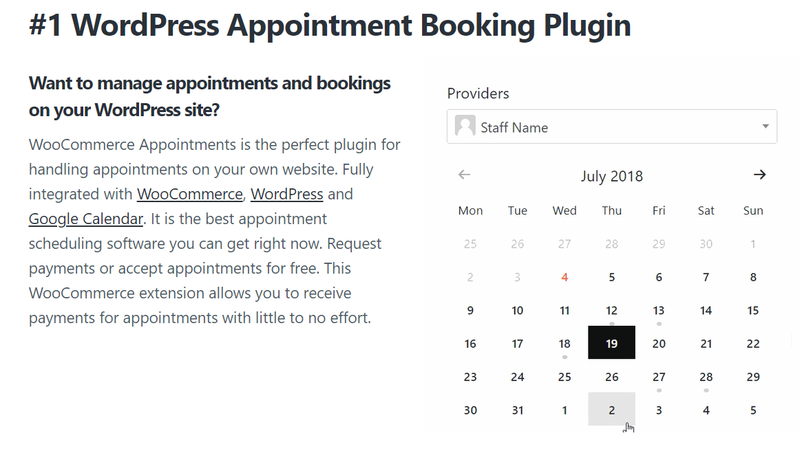Open the WordPress link

click(287, 195)
